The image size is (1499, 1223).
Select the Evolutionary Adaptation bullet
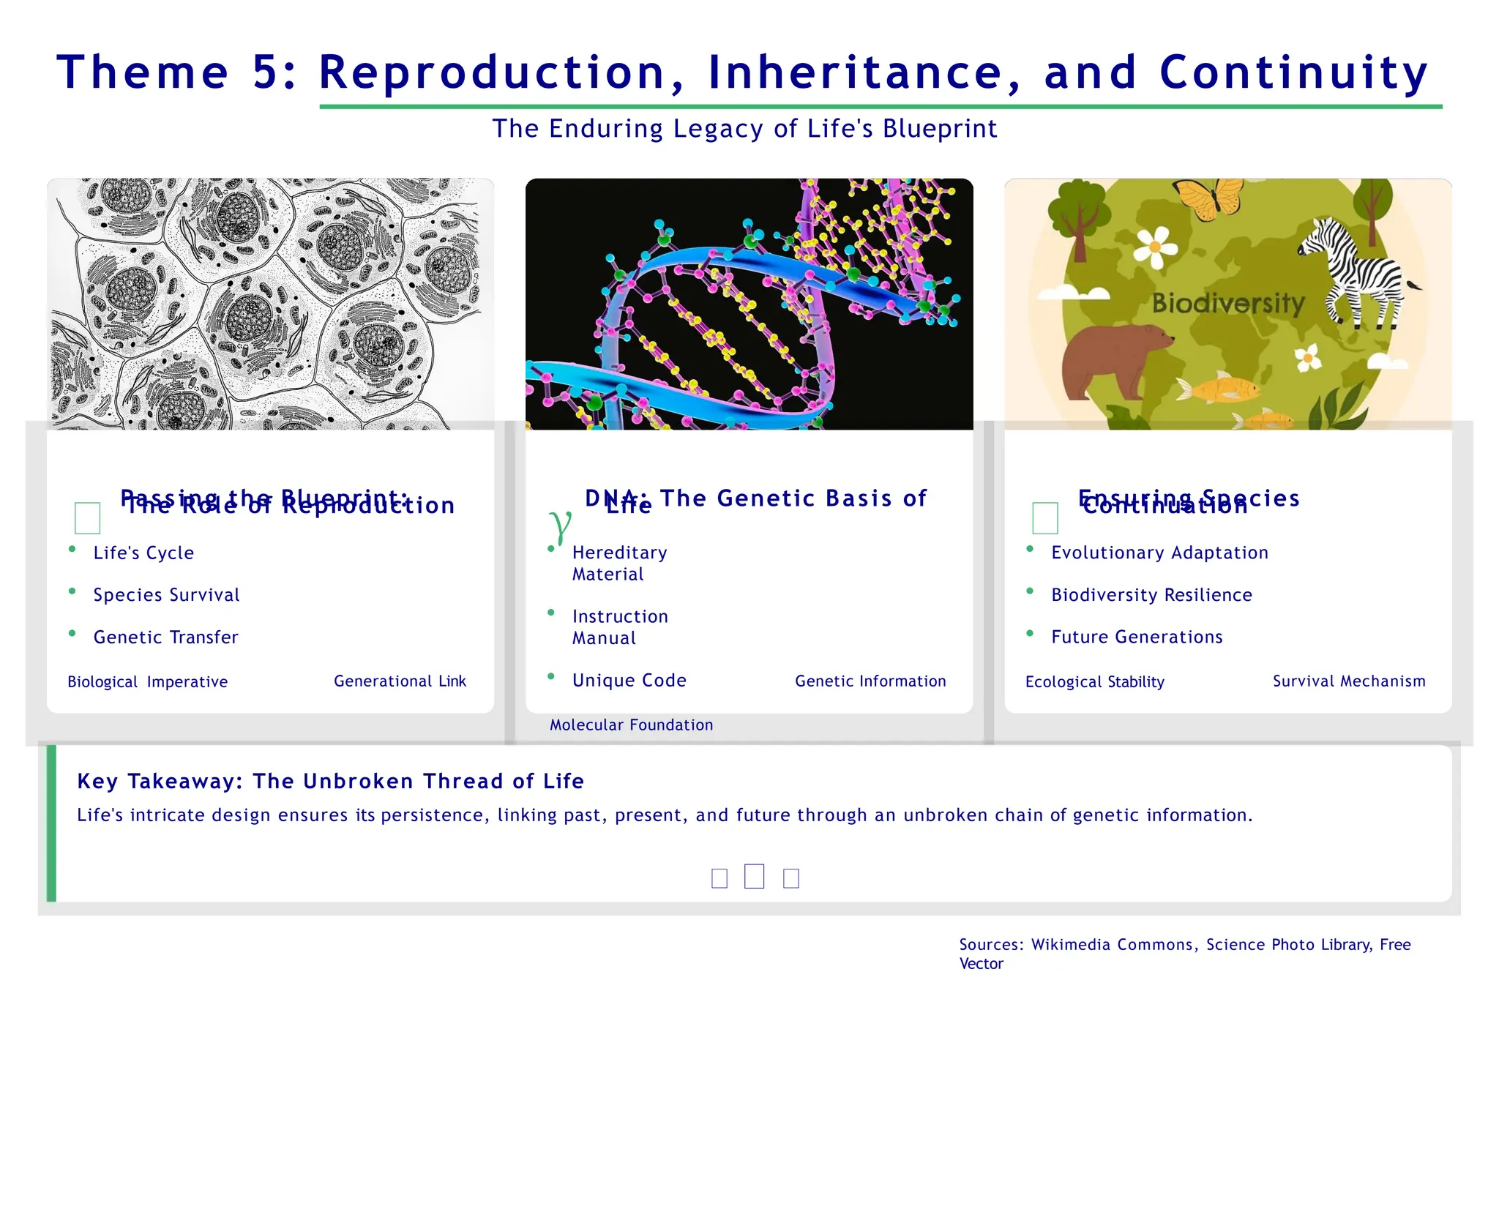1159,553
